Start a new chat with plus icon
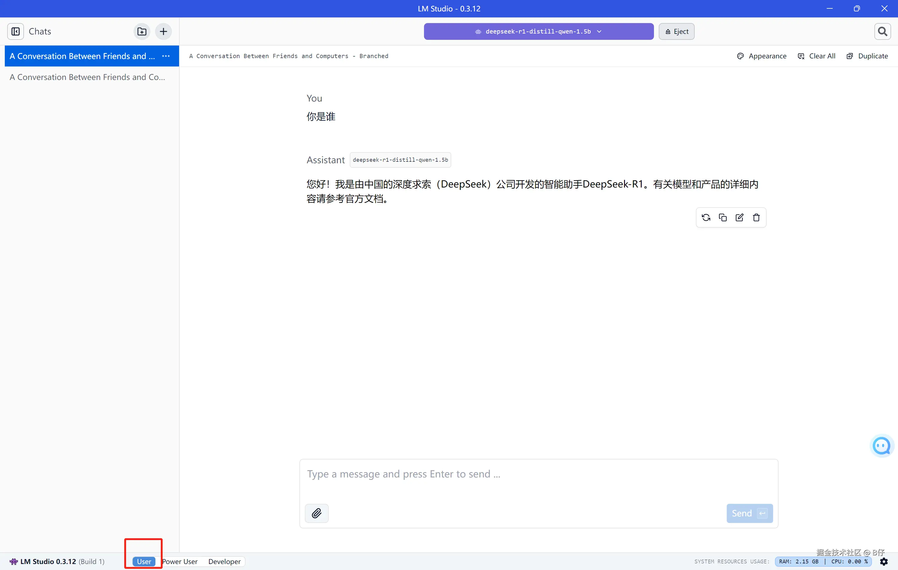The height and width of the screenshot is (570, 898). (x=163, y=31)
